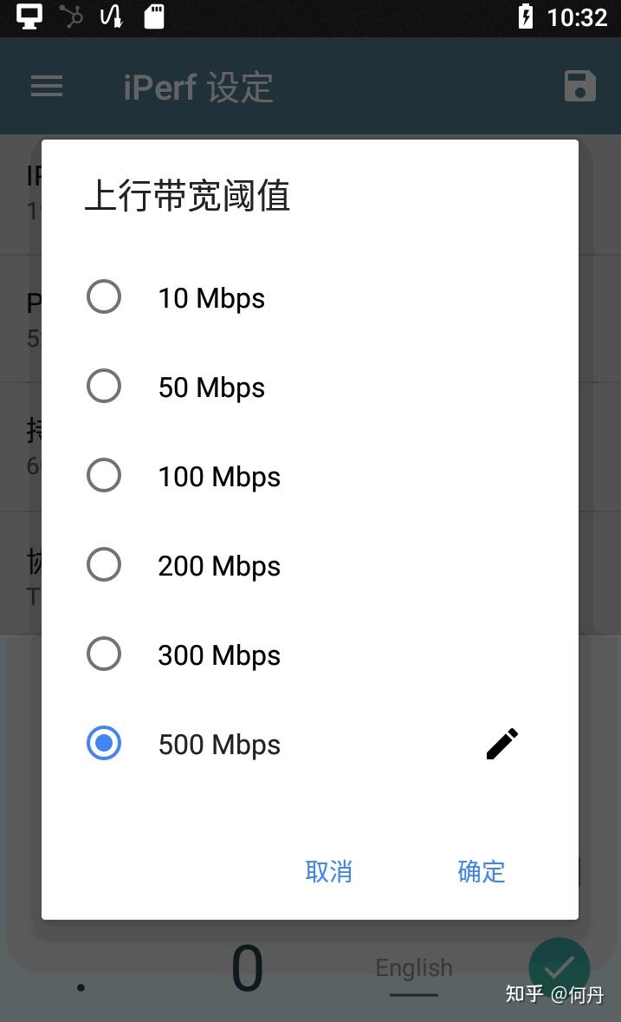Open the navigation drawer menu
The image size is (621, 1022).
47,86
